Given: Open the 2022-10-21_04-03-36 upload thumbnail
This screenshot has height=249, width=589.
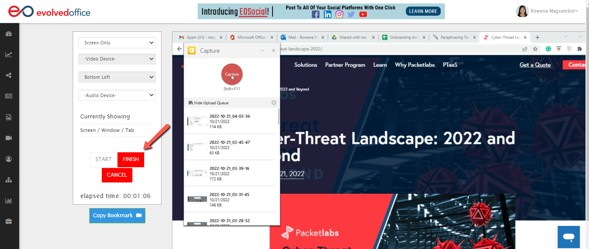Looking at the screenshot, I should 197,121.
